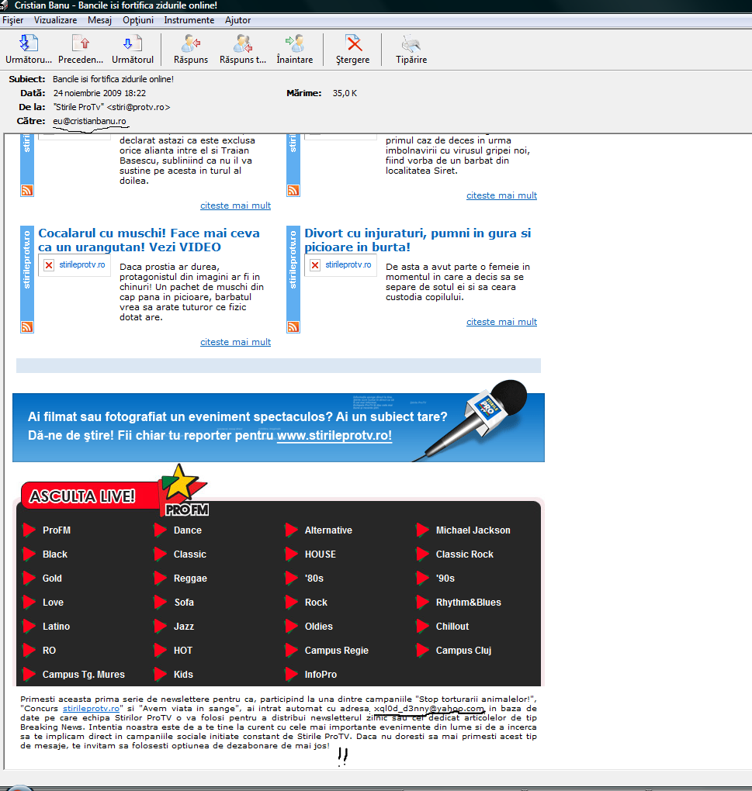The height and width of the screenshot is (791, 752).
Task: Click RSS icon beside the Siret flu article
Action: [293, 190]
